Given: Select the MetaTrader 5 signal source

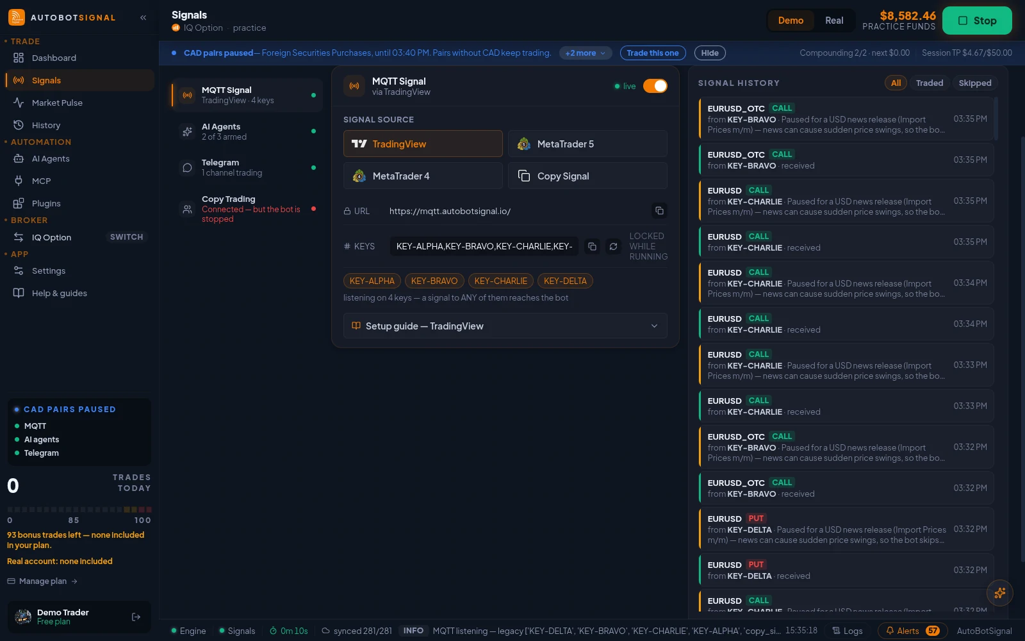Looking at the screenshot, I should [x=587, y=144].
